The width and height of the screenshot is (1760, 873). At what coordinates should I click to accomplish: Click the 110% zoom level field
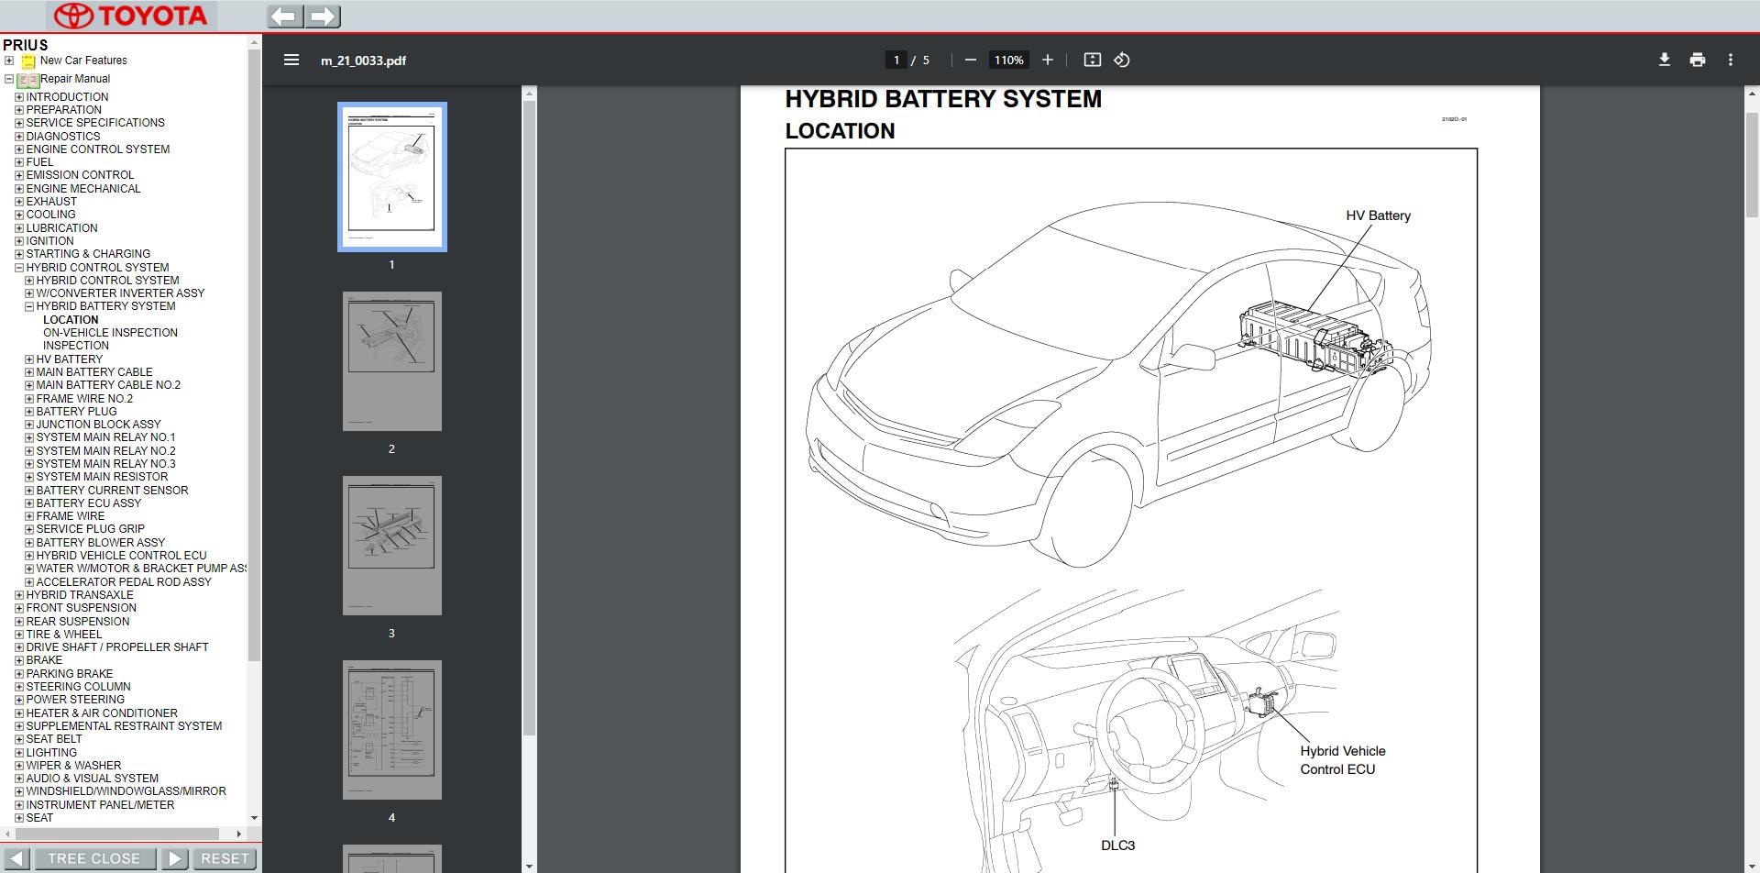coord(1008,60)
